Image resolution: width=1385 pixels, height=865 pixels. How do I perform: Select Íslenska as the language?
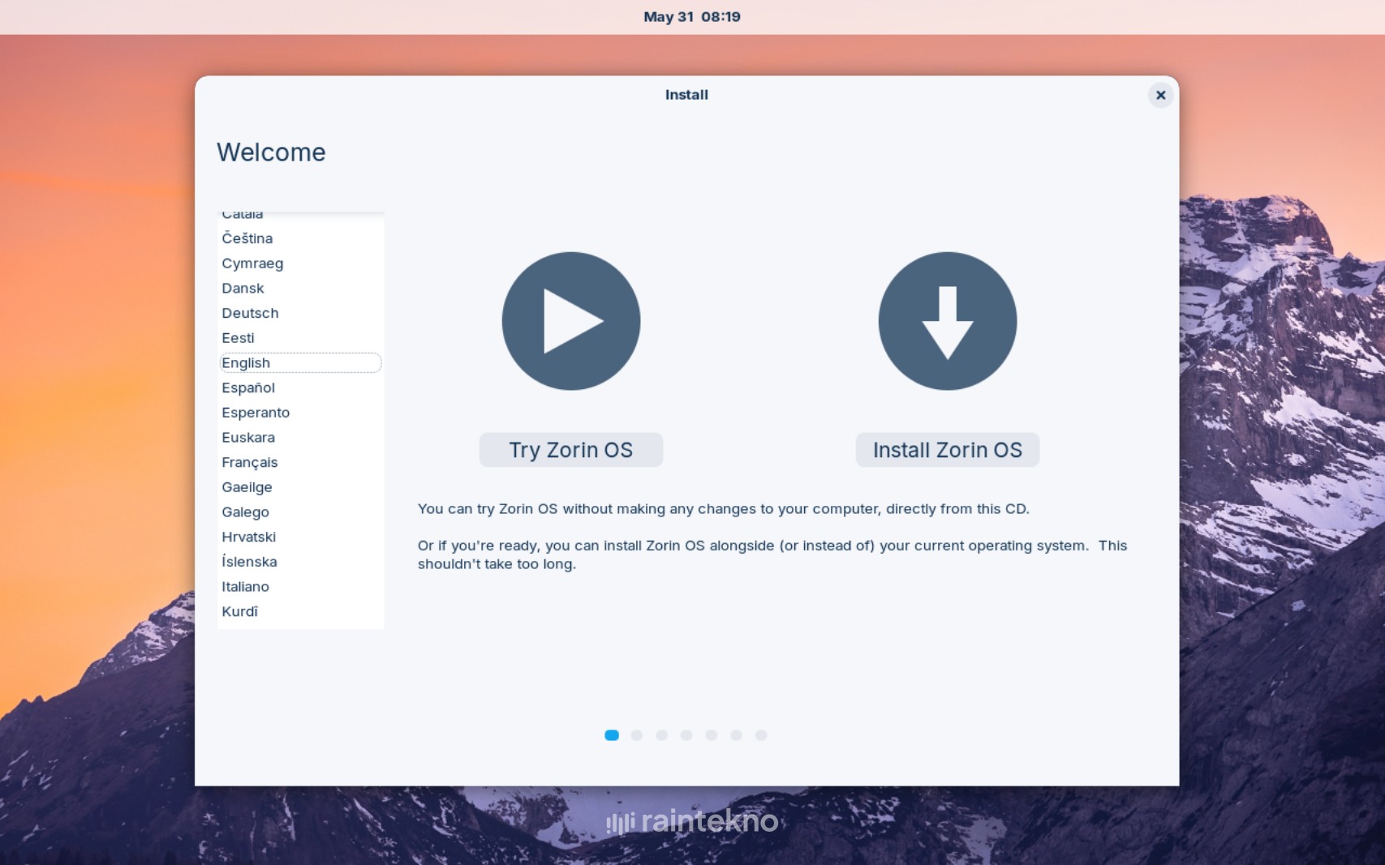point(249,562)
